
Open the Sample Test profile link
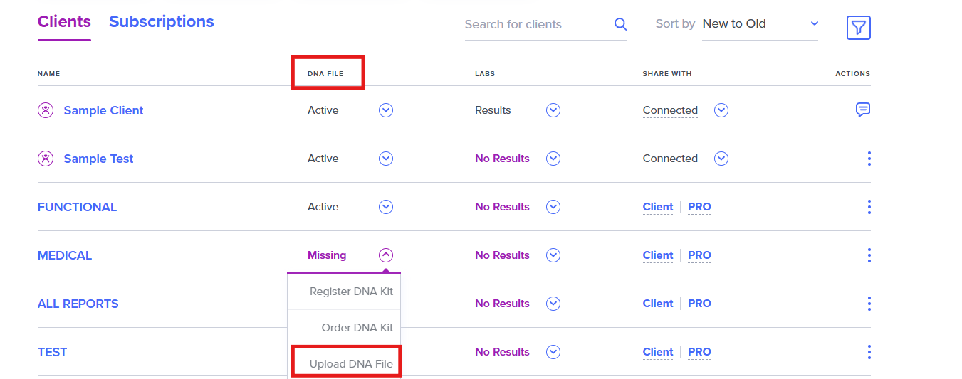pos(98,159)
